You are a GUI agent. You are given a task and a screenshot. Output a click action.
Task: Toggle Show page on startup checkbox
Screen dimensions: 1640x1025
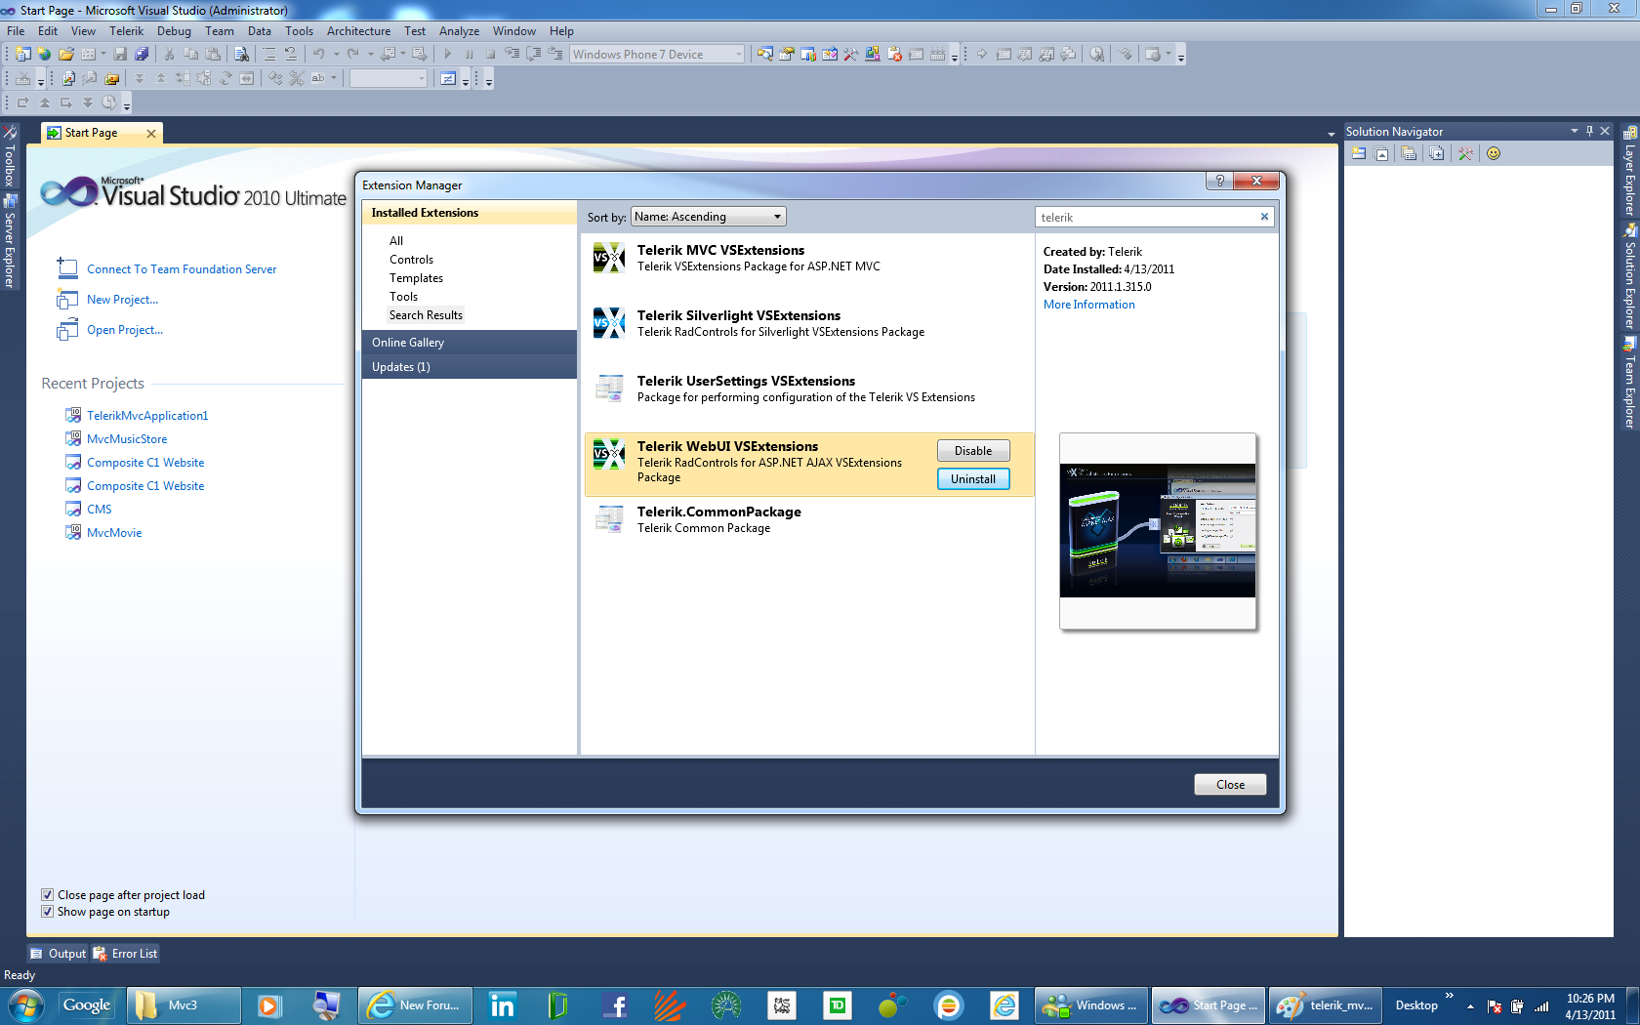(47, 912)
